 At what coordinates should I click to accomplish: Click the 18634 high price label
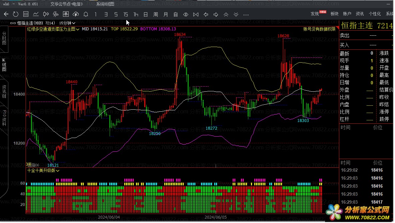pyautogui.click(x=180, y=34)
